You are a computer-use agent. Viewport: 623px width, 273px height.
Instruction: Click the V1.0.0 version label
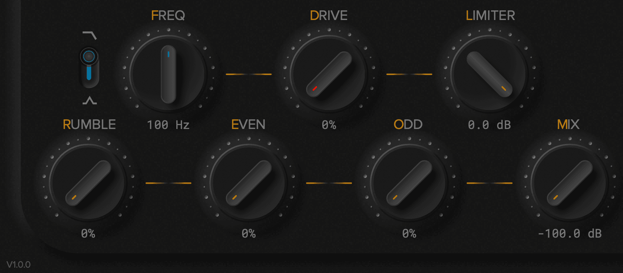[x=19, y=265]
